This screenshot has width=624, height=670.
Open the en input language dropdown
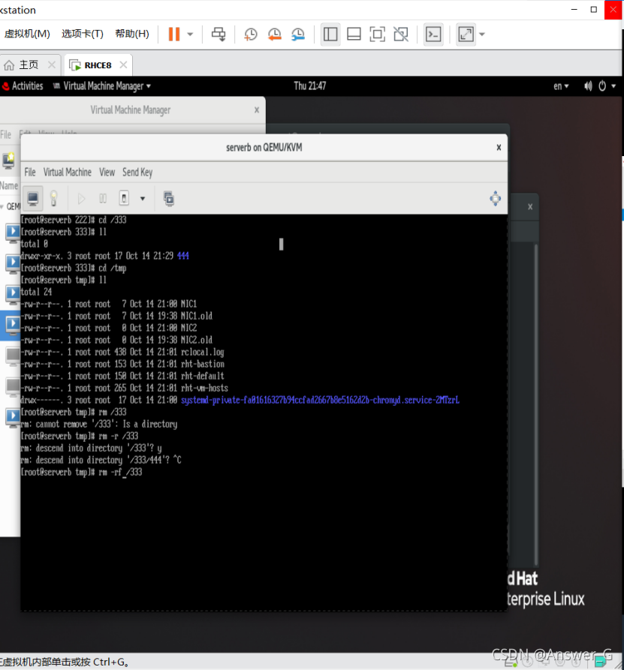(x=561, y=86)
